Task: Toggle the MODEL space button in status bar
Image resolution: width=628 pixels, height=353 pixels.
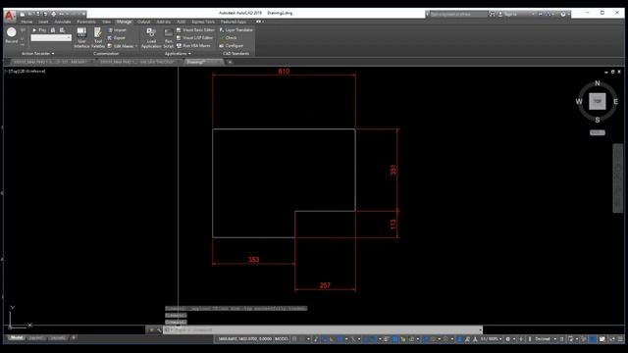Action: point(282,339)
